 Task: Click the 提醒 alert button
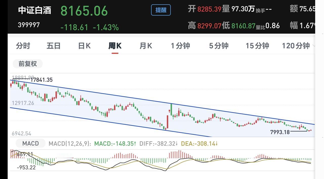pyautogui.click(x=161, y=10)
